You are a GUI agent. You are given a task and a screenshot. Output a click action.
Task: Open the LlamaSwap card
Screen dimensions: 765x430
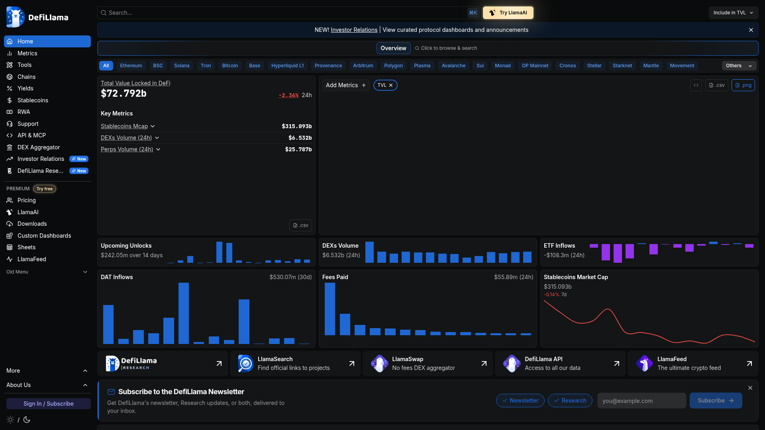(x=428, y=364)
